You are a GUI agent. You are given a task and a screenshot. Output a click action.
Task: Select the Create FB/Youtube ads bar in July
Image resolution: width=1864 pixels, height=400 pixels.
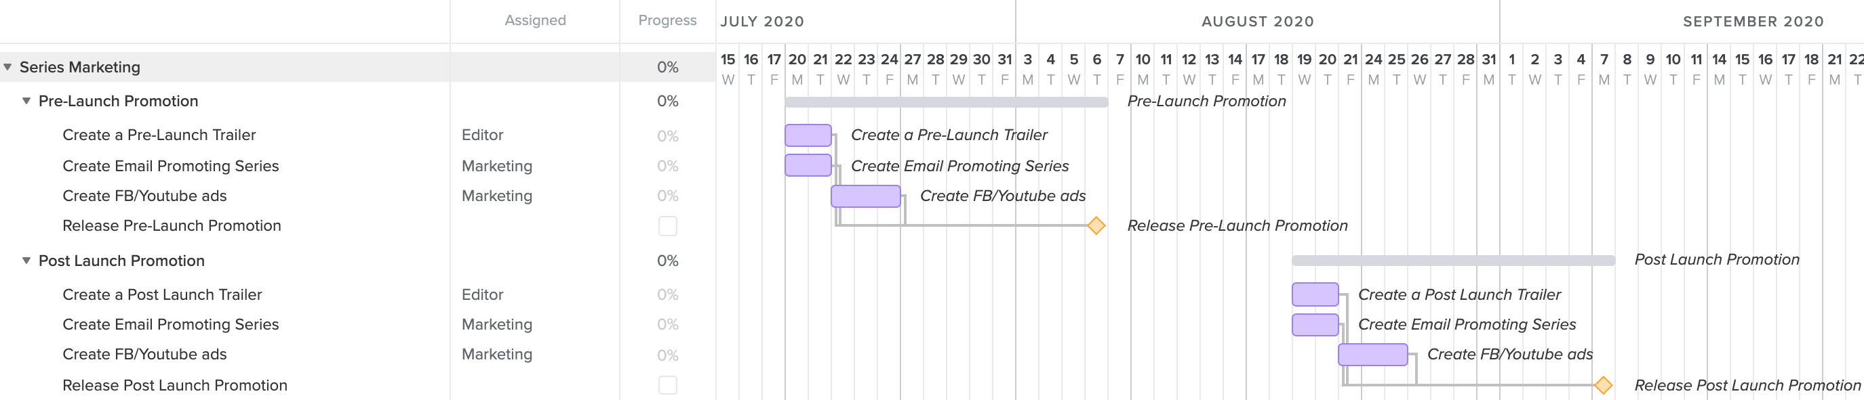865,196
